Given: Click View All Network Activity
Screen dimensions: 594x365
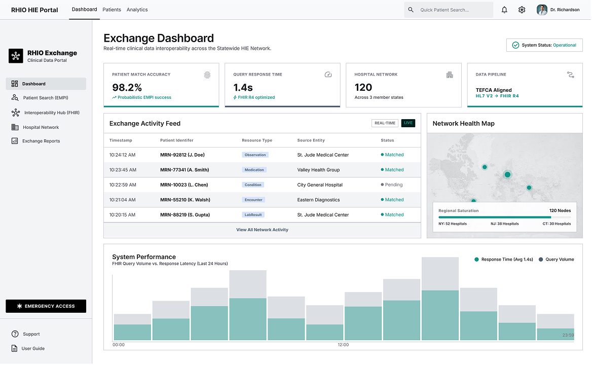Looking at the screenshot, I should coord(264,231).
